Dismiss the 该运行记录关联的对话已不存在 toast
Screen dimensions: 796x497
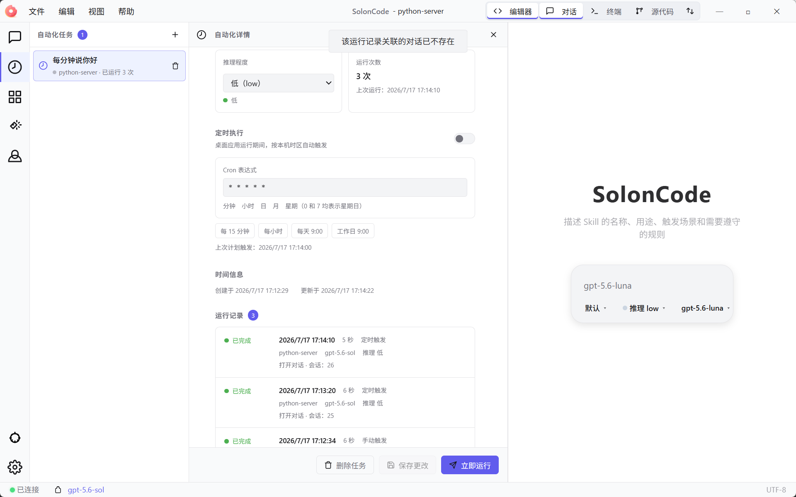pyautogui.click(x=398, y=41)
